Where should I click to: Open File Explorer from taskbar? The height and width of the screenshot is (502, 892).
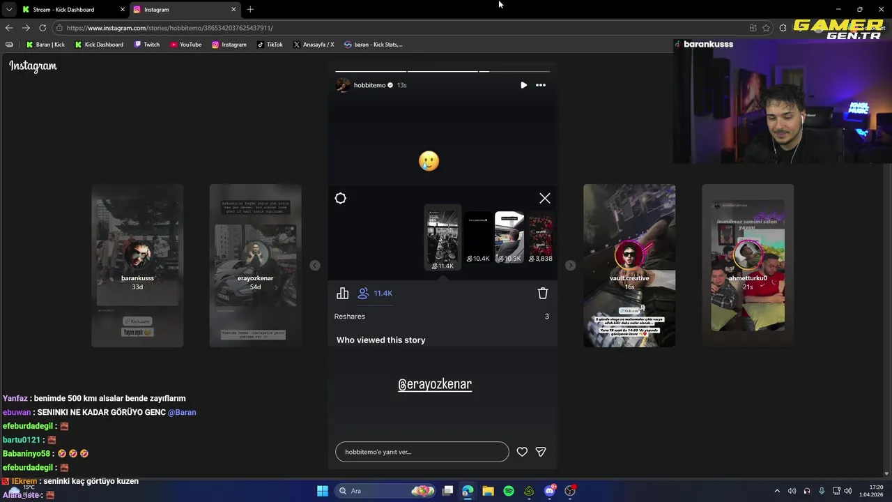[489, 491]
